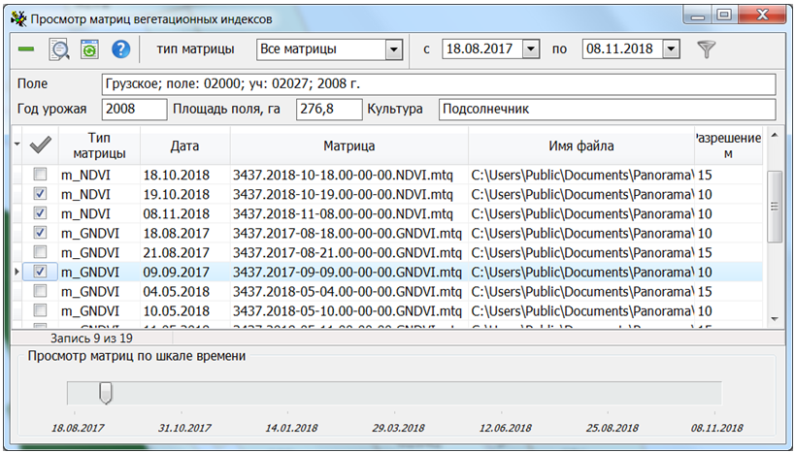Click the 'Матрица' column header
The image size is (795, 452).
pos(348,146)
